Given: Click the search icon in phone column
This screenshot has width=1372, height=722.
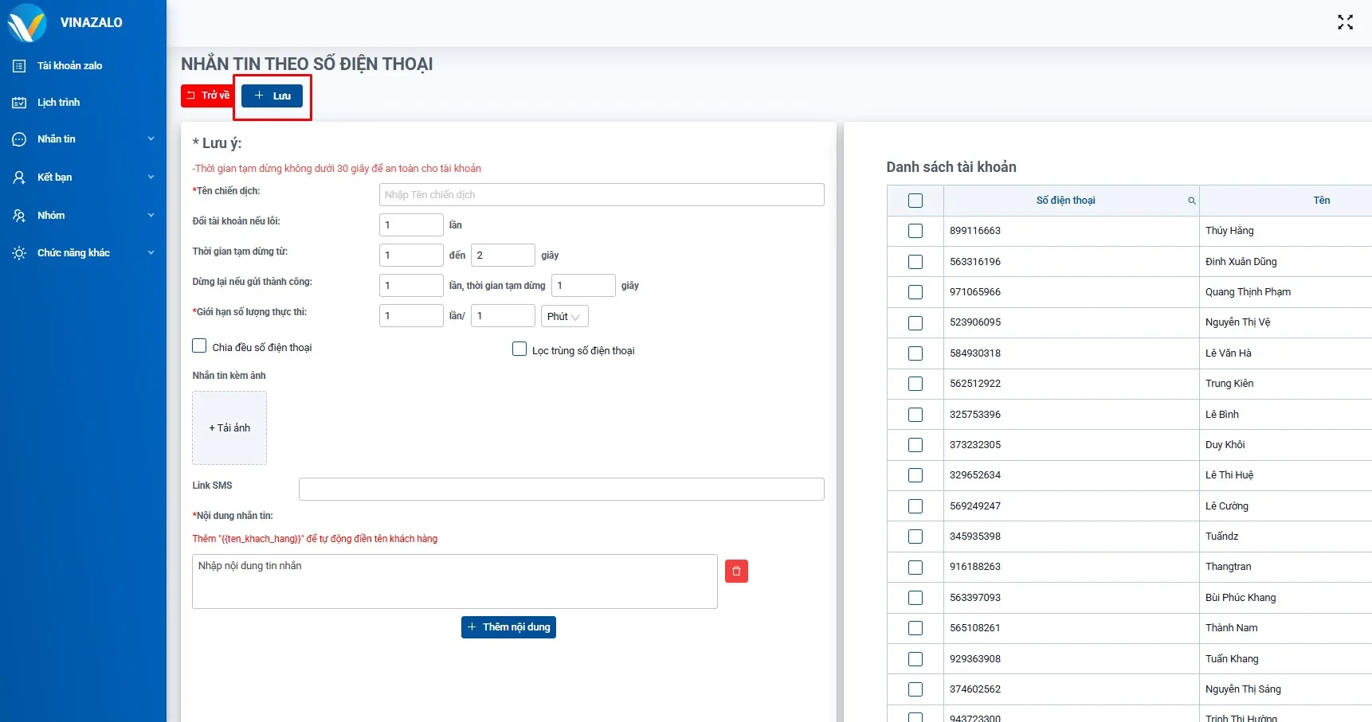Looking at the screenshot, I should pos(1191,201).
